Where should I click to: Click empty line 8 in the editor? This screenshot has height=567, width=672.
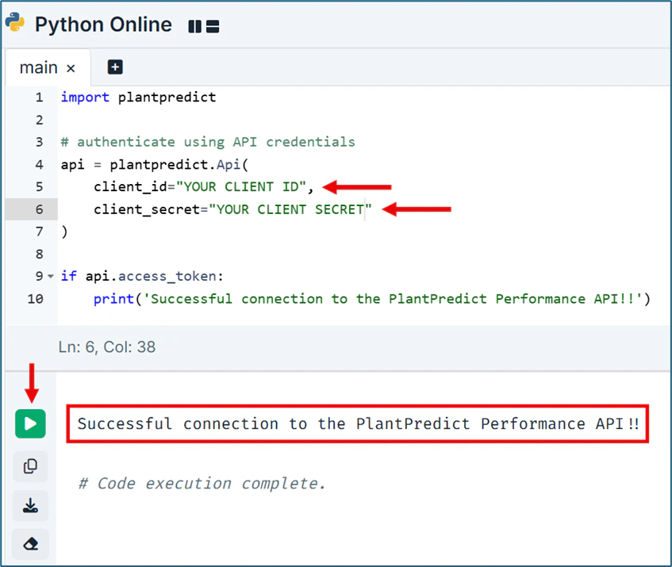[363, 254]
